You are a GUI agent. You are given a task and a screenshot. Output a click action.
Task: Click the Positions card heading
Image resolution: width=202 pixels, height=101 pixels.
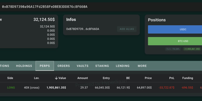157,20
